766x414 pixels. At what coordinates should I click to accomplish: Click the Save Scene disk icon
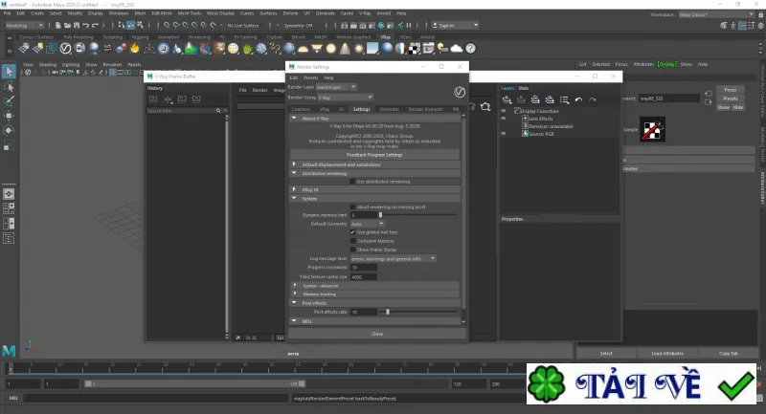(x=77, y=26)
